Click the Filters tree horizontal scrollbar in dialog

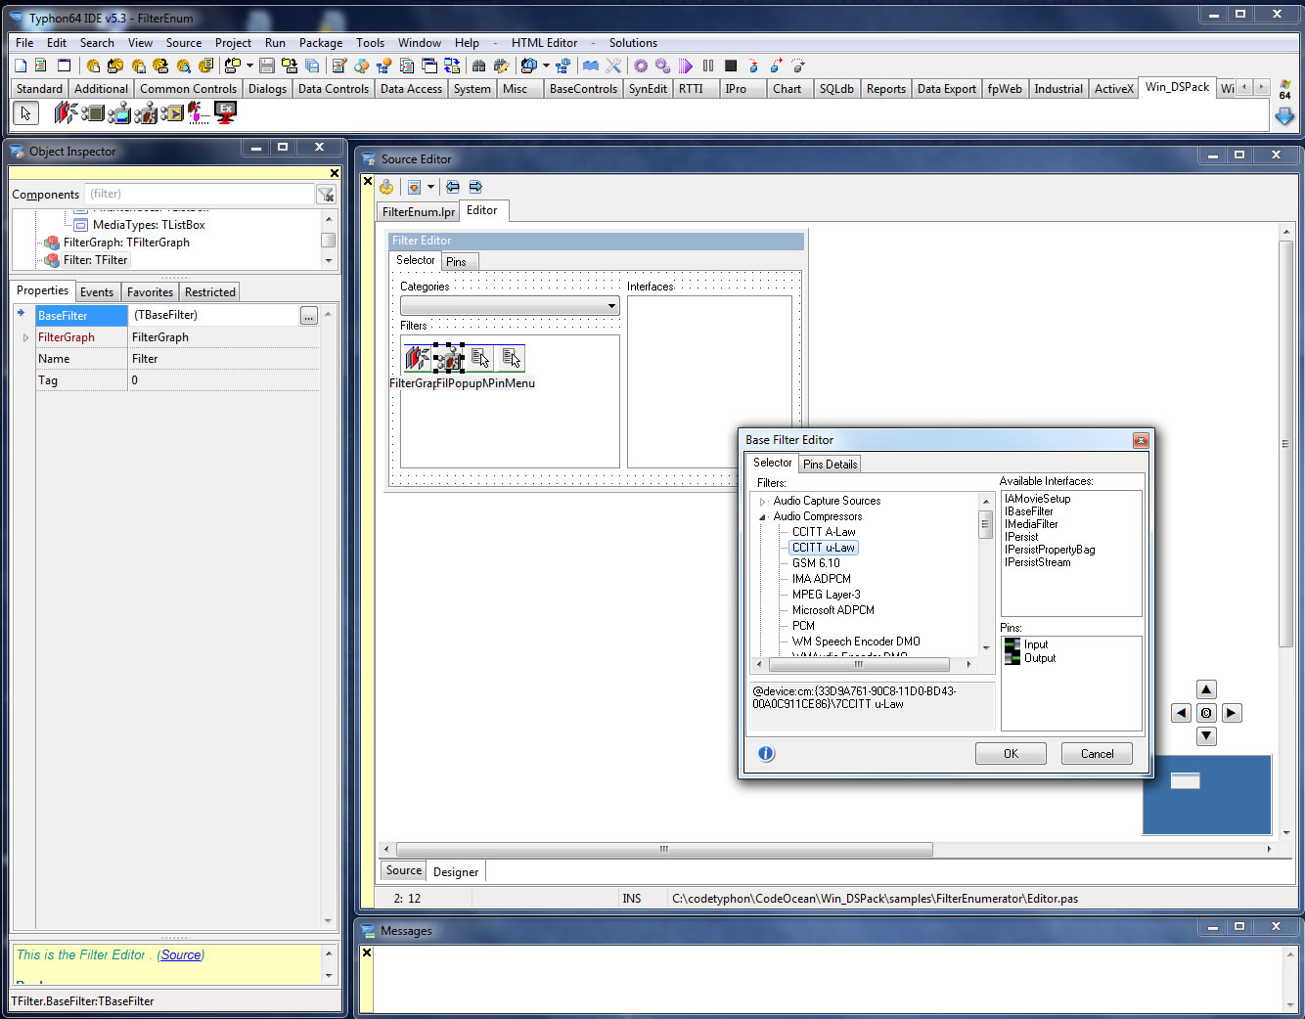click(x=859, y=664)
